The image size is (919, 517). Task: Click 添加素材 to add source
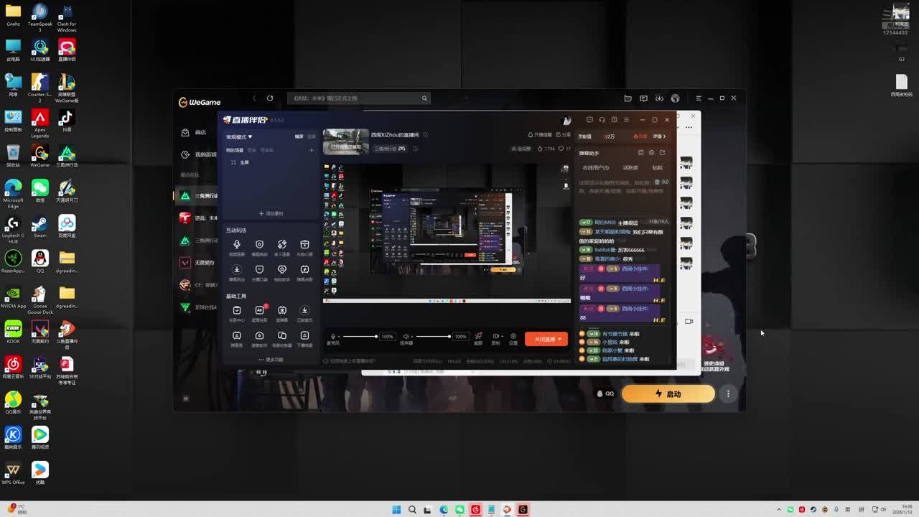click(271, 213)
